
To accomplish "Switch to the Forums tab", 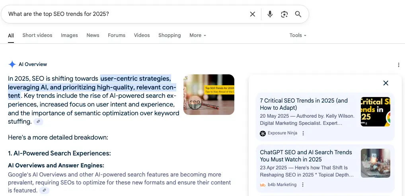I will coord(117,35).
